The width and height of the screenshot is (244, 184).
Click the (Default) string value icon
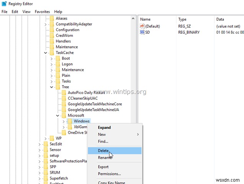[x=142, y=26]
